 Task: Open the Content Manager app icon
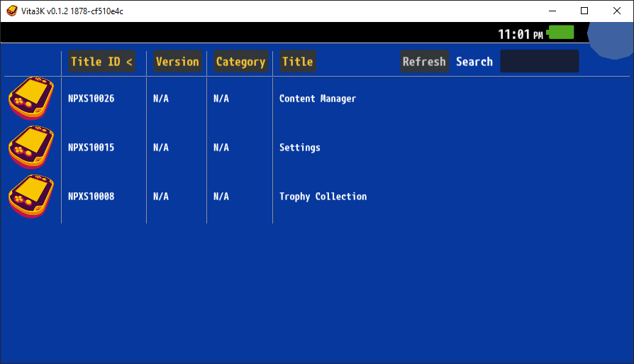31,99
